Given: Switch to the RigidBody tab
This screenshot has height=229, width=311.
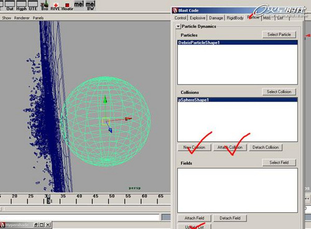Looking at the screenshot, I should pos(235,18).
